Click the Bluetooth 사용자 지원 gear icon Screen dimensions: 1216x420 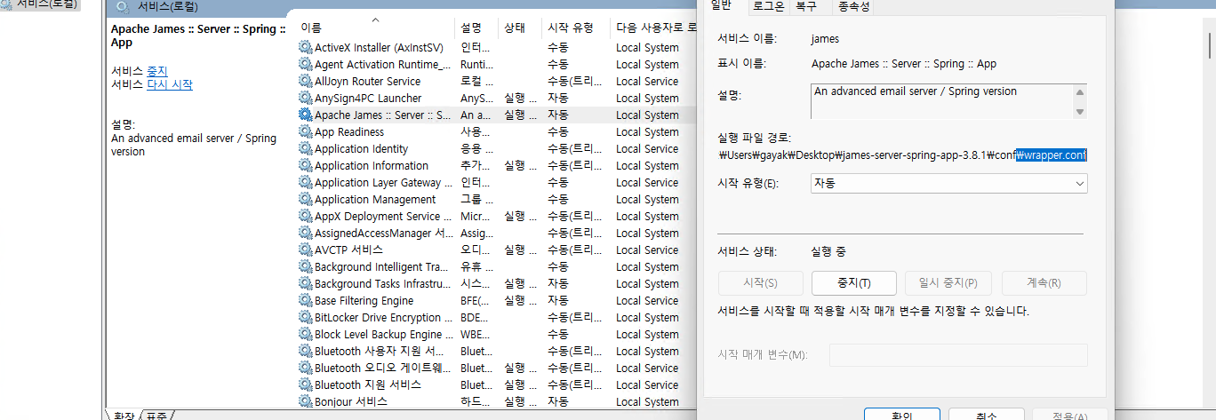306,352
